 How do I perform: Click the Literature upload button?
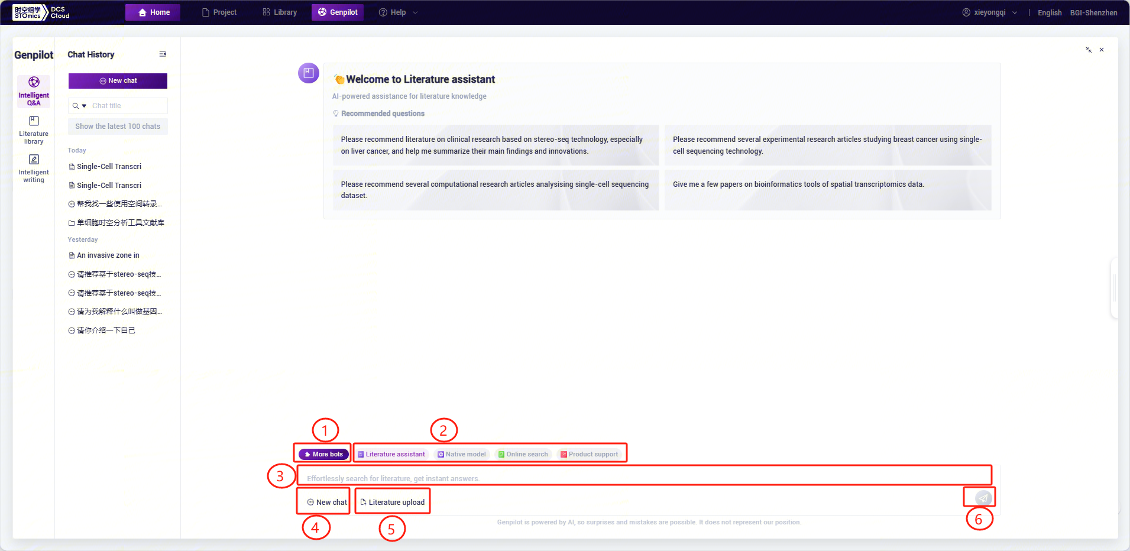tap(393, 502)
